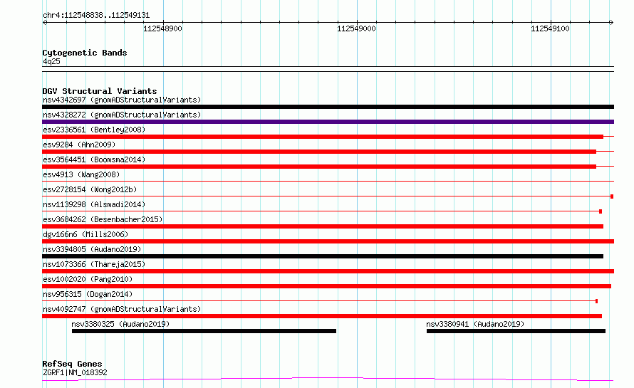Select the red esv3684262 variant bar
Screen dimensions: 634x388
(323, 226)
